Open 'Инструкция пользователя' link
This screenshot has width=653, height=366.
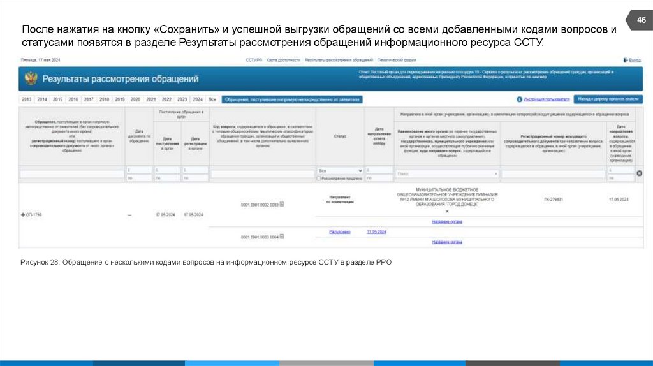click(x=547, y=99)
